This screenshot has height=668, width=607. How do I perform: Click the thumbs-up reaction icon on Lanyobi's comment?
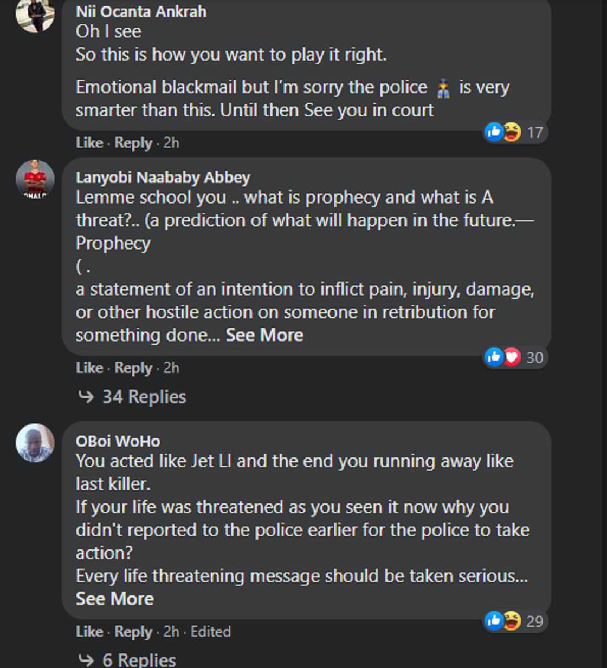(x=494, y=357)
